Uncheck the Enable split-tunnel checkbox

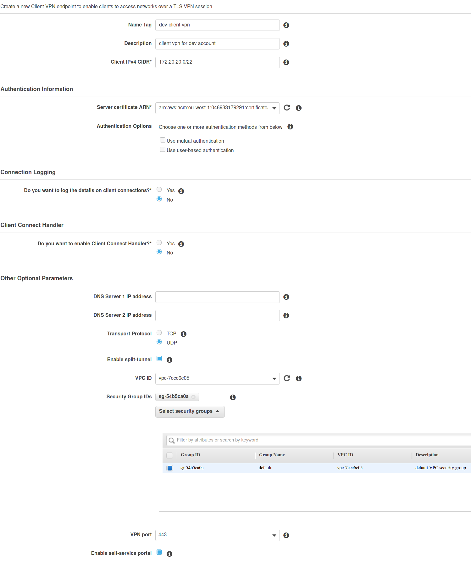[x=159, y=359]
